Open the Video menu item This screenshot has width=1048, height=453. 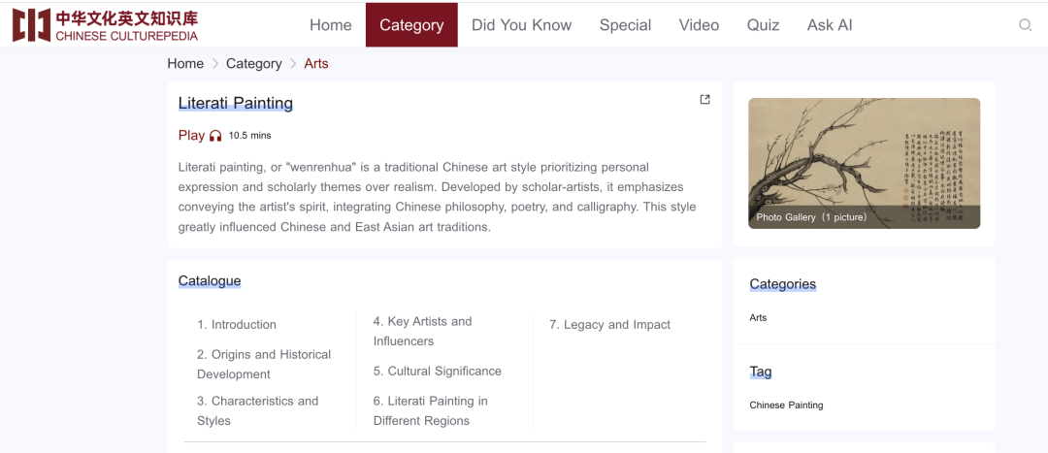[x=699, y=25]
